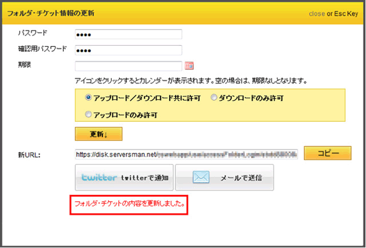Click メールで送信 button

(x=224, y=177)
